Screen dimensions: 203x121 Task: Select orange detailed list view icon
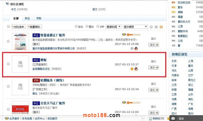(x=161, y=27)
